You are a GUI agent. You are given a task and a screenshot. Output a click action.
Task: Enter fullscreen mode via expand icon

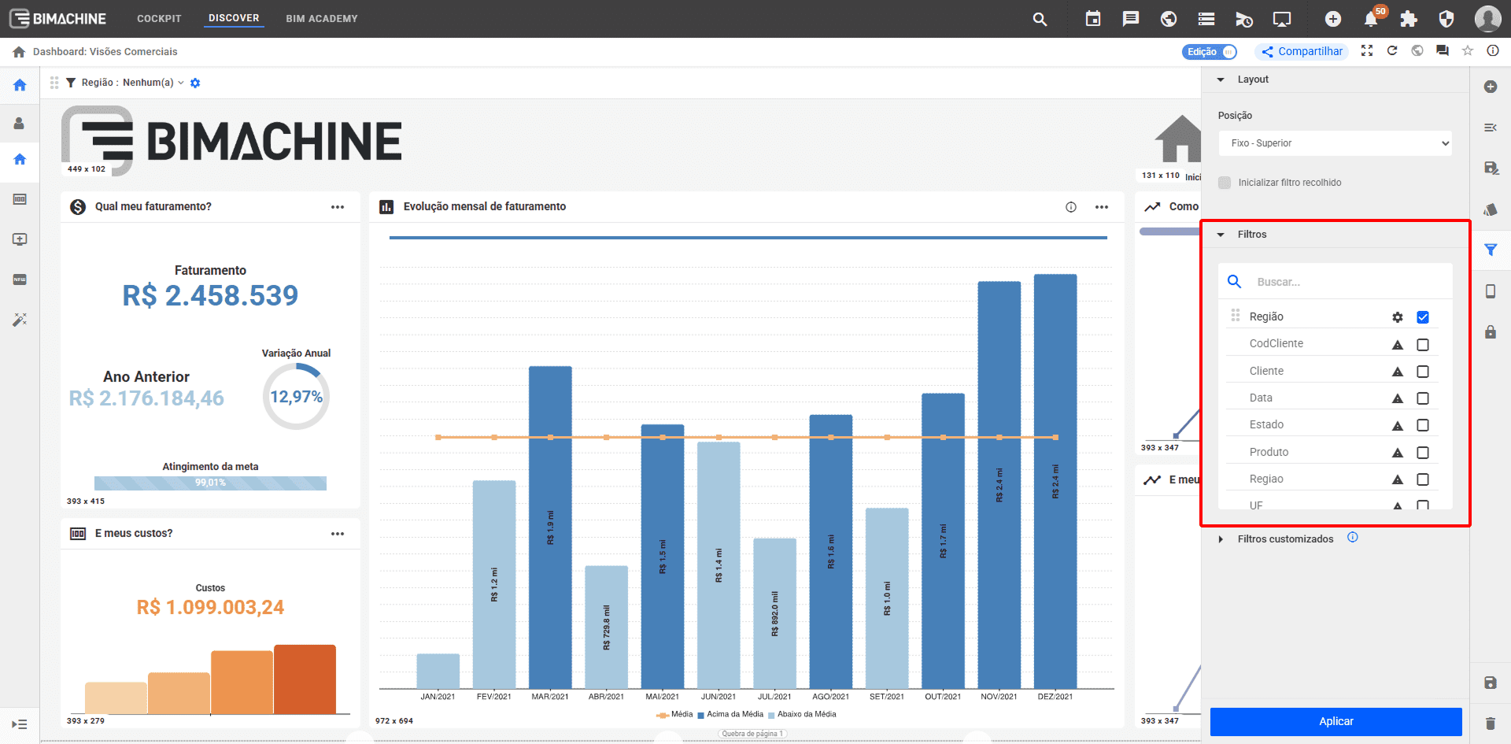pos(1367,51)
